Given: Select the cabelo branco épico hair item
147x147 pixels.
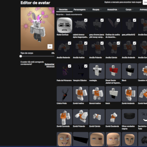Looking at the screenshot, I should point(80,25).
